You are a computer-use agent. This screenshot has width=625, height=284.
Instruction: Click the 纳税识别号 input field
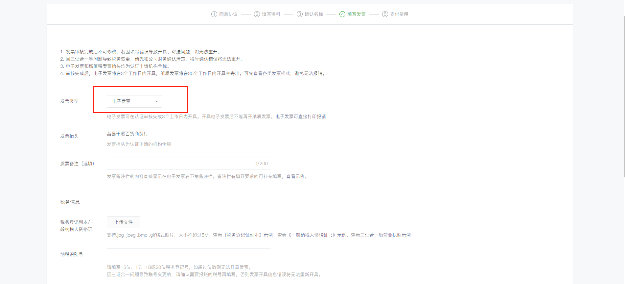click(x=189, y=254)
